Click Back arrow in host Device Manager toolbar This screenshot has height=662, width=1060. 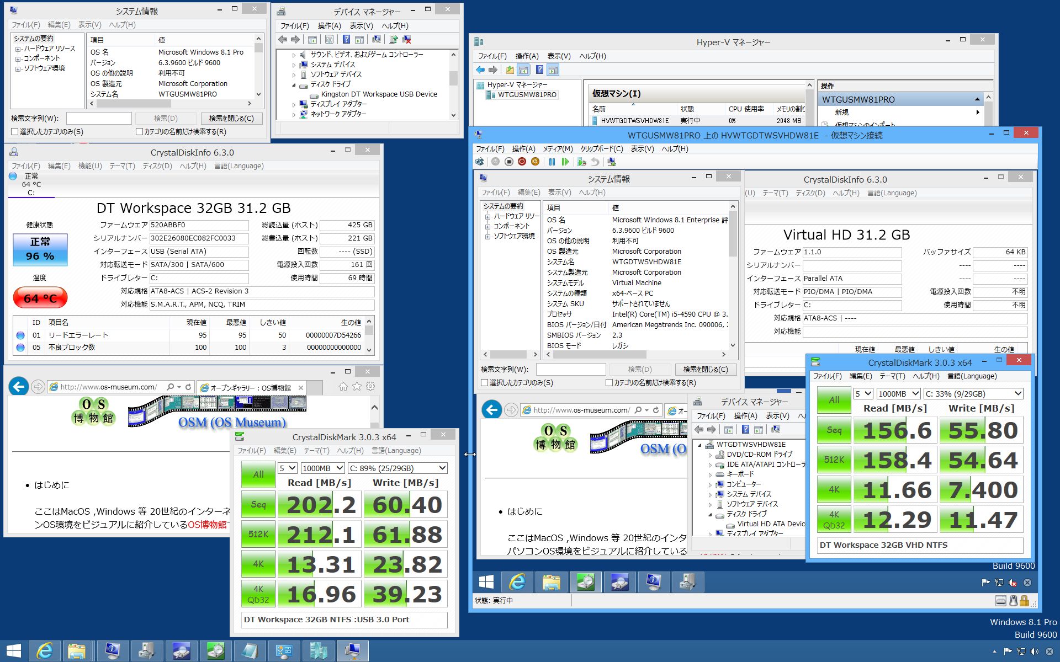click(283, 39)
